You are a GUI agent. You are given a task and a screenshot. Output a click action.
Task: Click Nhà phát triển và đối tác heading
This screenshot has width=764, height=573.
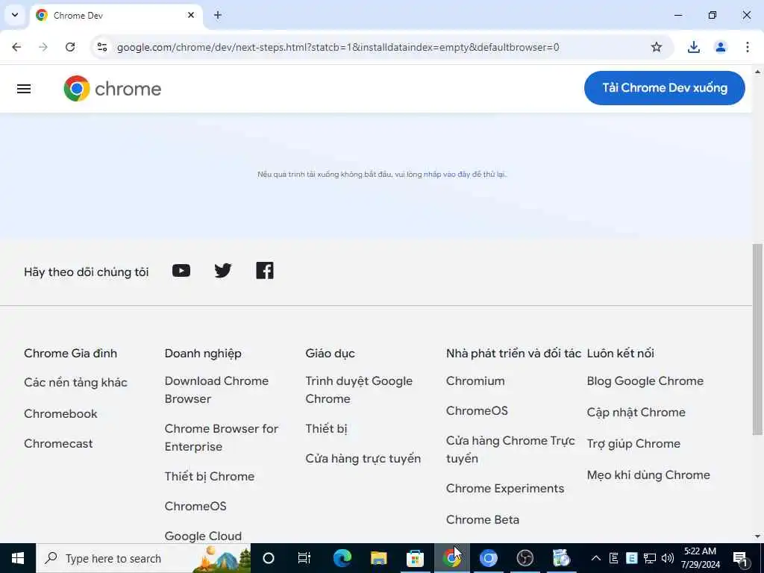(513, 353)
